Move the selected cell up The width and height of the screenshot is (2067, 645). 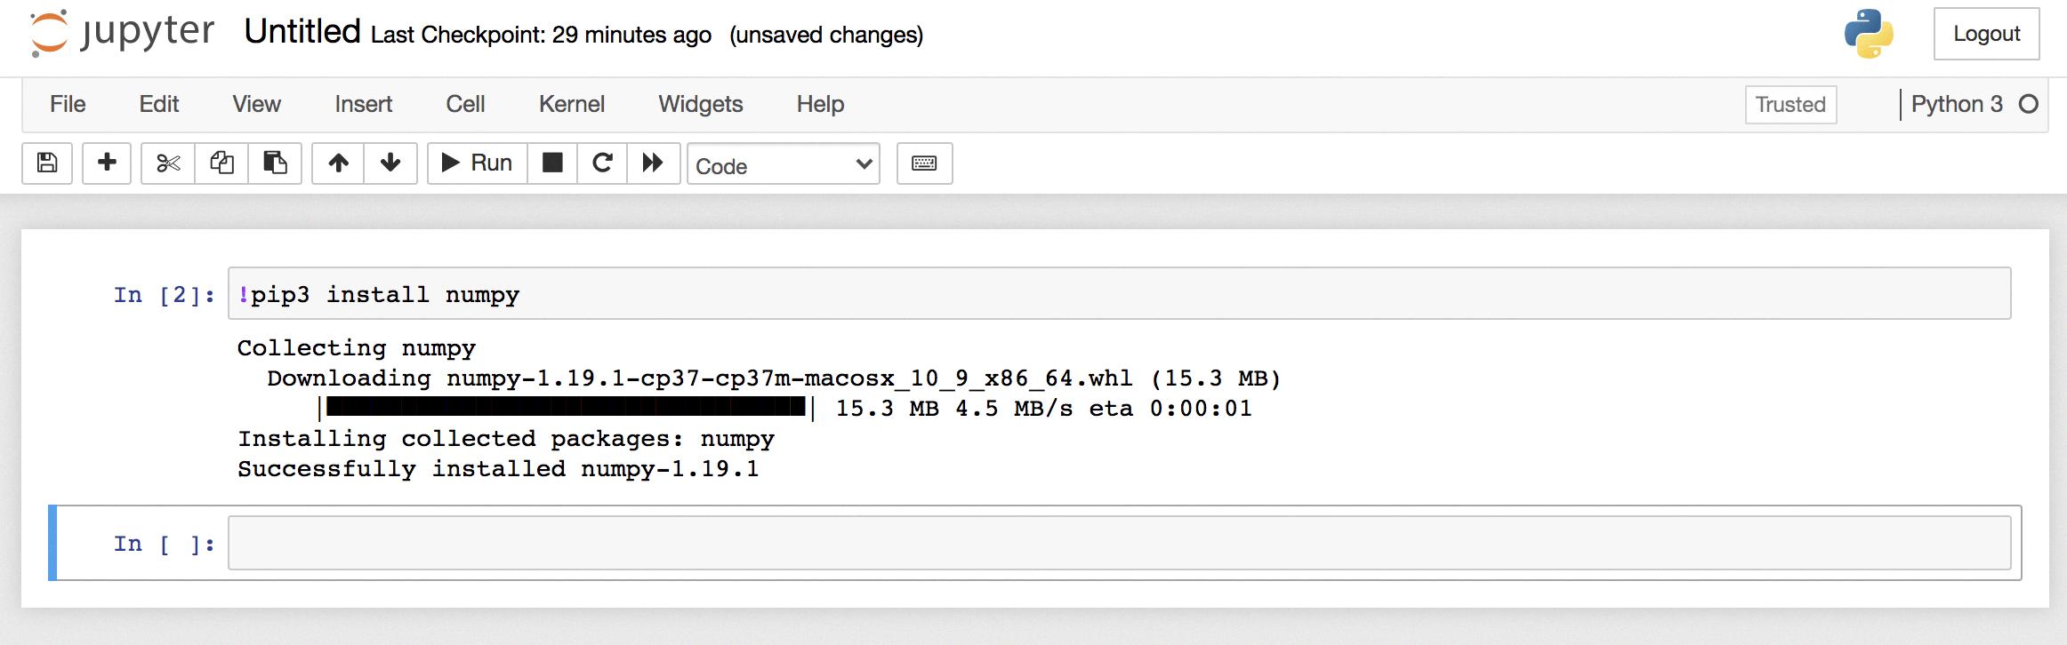tap(339, 163)
